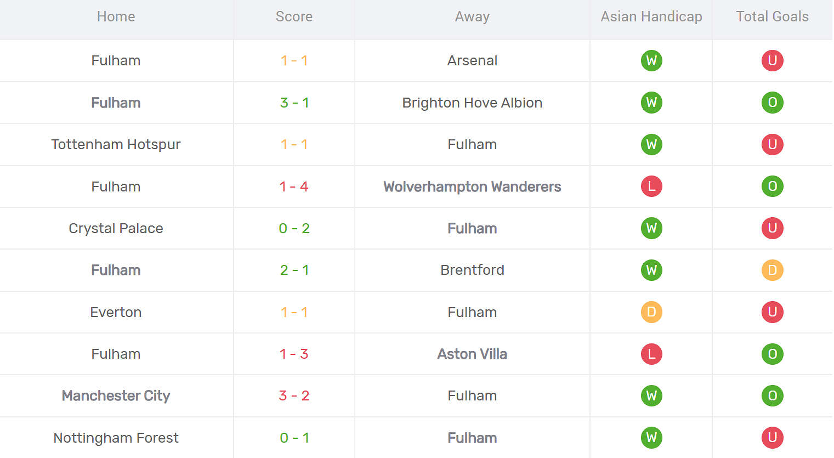Open the Brighton Hove Albion team link
The width and height of the screenshot is (834, 458).
coord(472,103)
